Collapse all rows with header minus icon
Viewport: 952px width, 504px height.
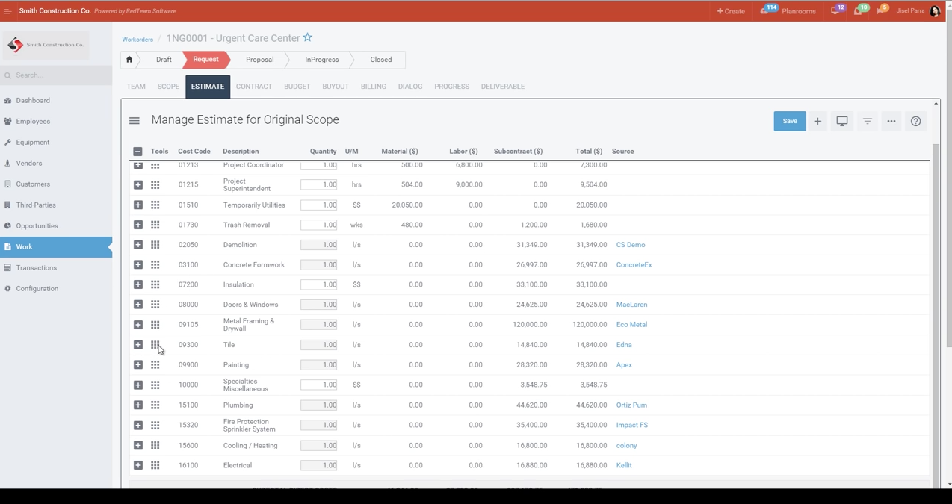137,152
